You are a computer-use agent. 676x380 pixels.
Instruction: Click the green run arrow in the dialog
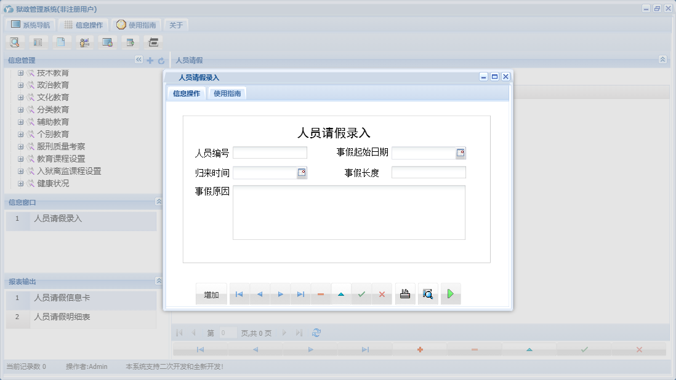450,293
